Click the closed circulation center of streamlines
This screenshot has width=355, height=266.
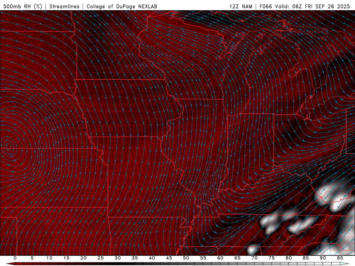8,146
